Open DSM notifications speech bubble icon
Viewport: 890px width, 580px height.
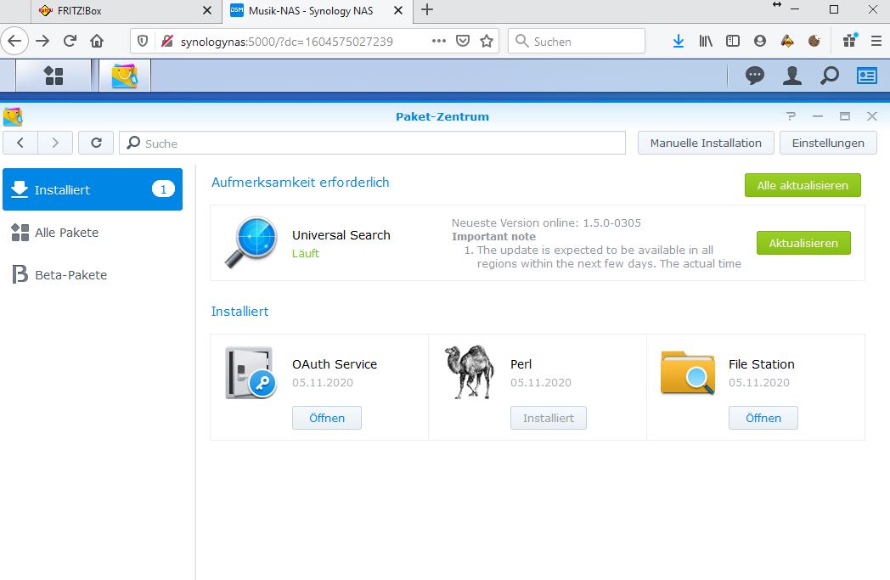coord(755,76)
